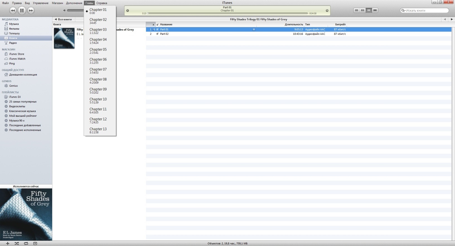The height and width of the screenshot is (246, 455).
Task: Open iTunes Store in sidebar
Action: (16, 54)
